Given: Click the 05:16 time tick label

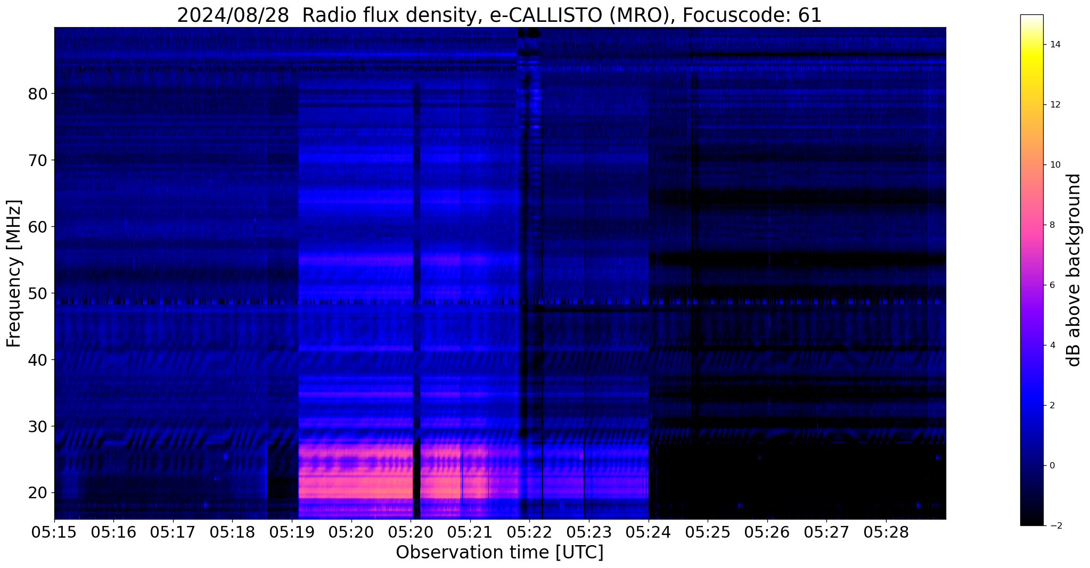Looking at the screenshot, I should (x=113, y=532).
